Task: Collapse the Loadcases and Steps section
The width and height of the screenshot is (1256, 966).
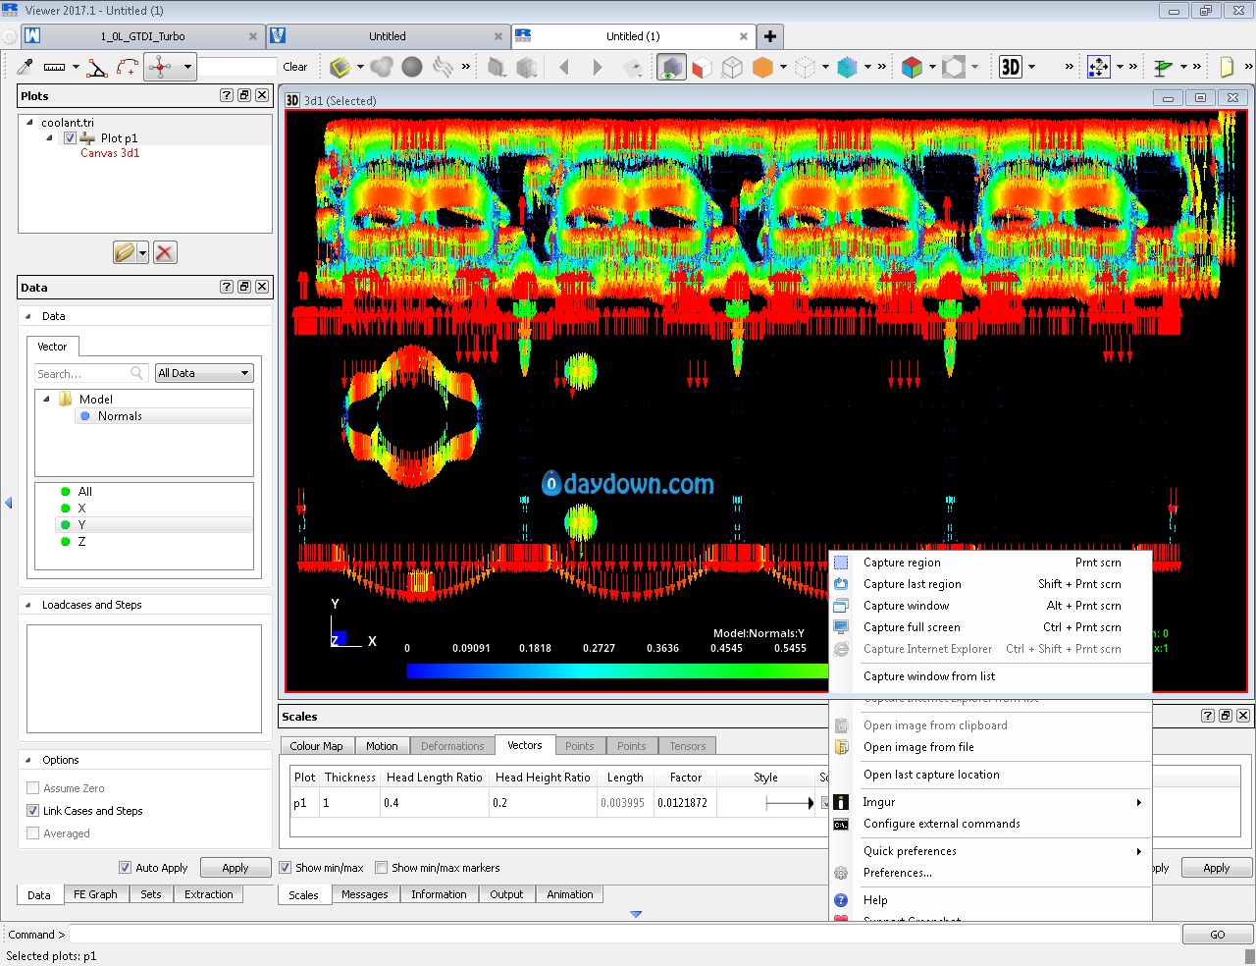Action: pos(27,605)
